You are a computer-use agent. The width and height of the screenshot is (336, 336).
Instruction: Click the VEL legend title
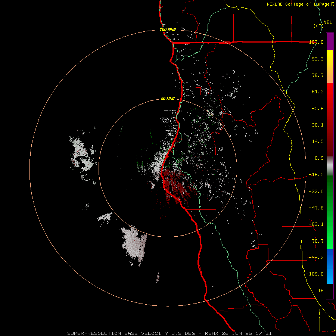click(x=328, y=22)
